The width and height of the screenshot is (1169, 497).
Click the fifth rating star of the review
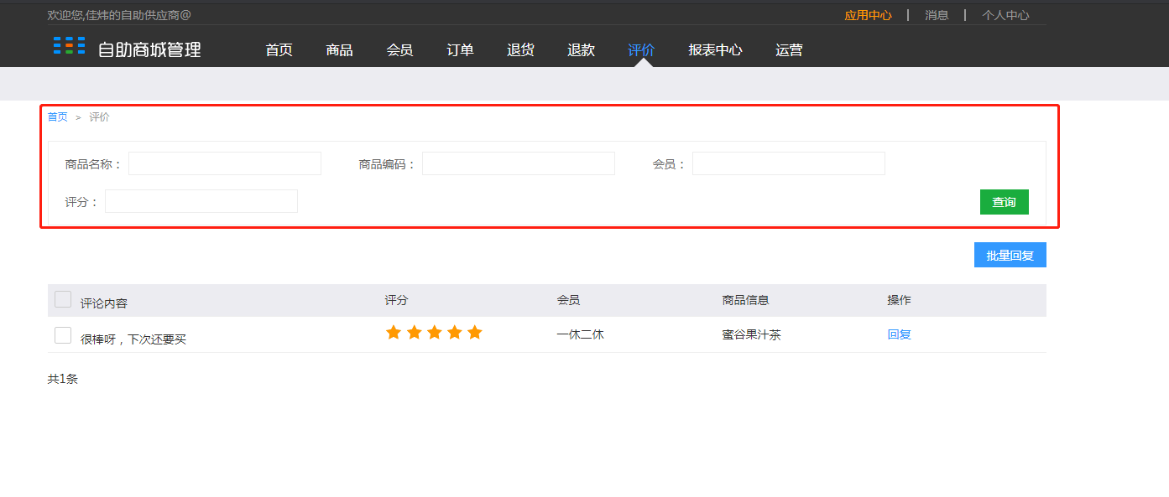[x=475, y=333]
